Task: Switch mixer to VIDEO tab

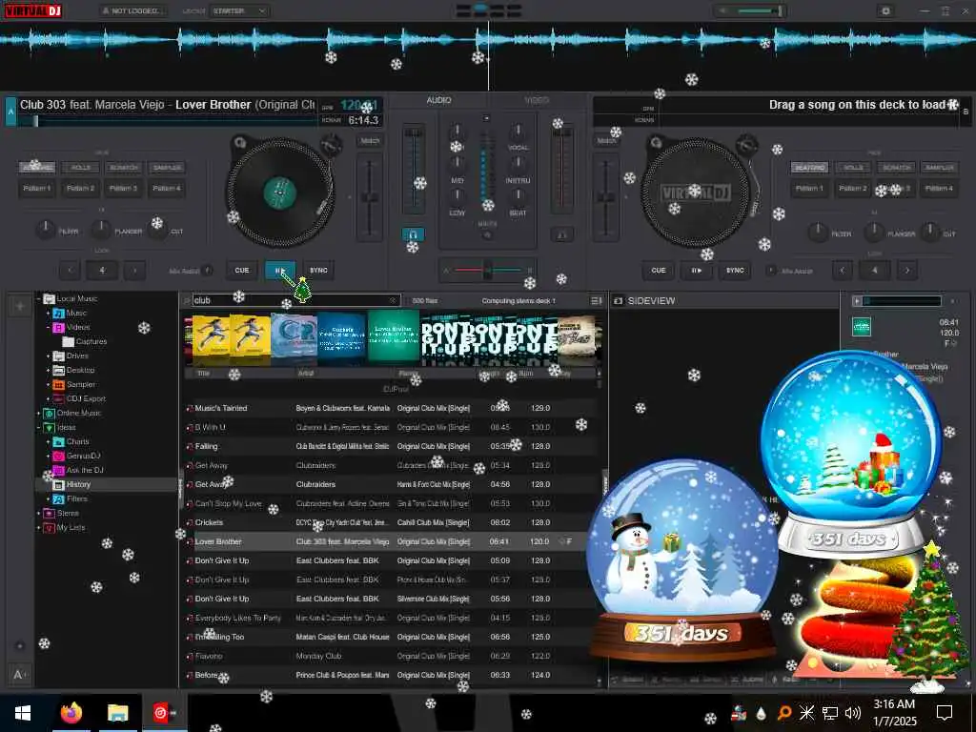Action: [536, 100]
